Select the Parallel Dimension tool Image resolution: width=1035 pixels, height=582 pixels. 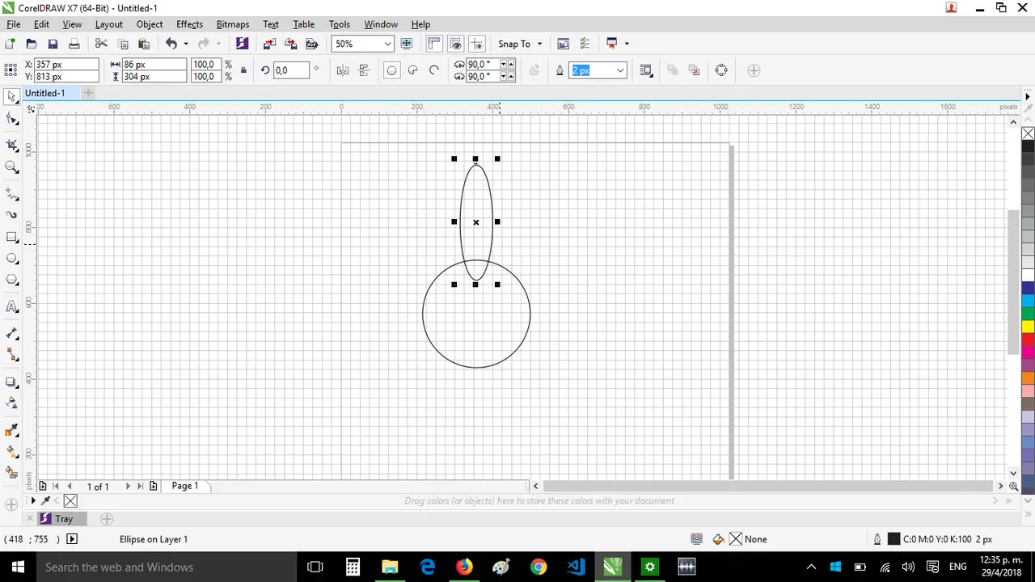click(x=12, y=333)
